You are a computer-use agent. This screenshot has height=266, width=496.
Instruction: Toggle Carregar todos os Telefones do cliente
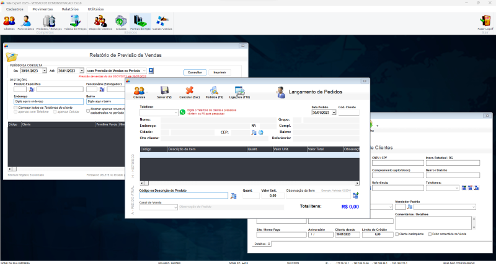(15, 108)
